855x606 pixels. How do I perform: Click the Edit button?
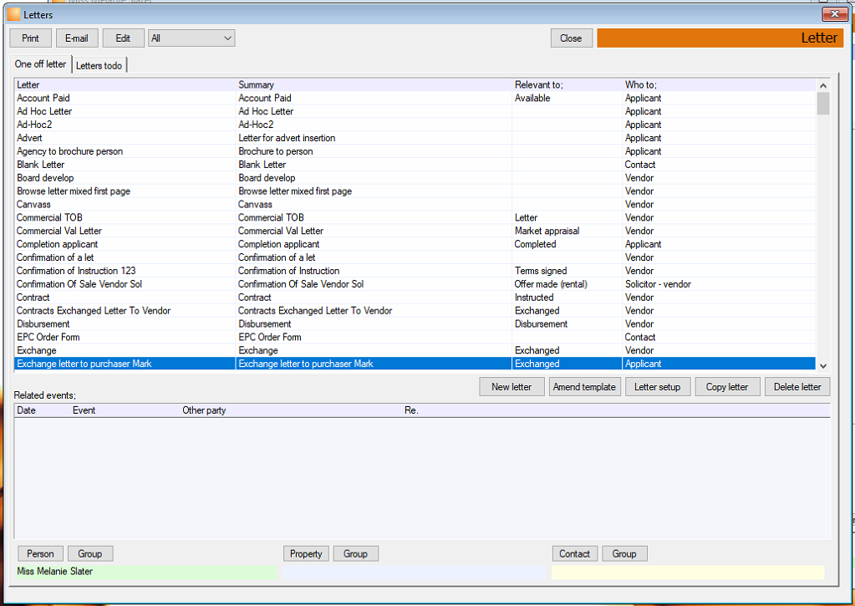click(x=123, y=38)
